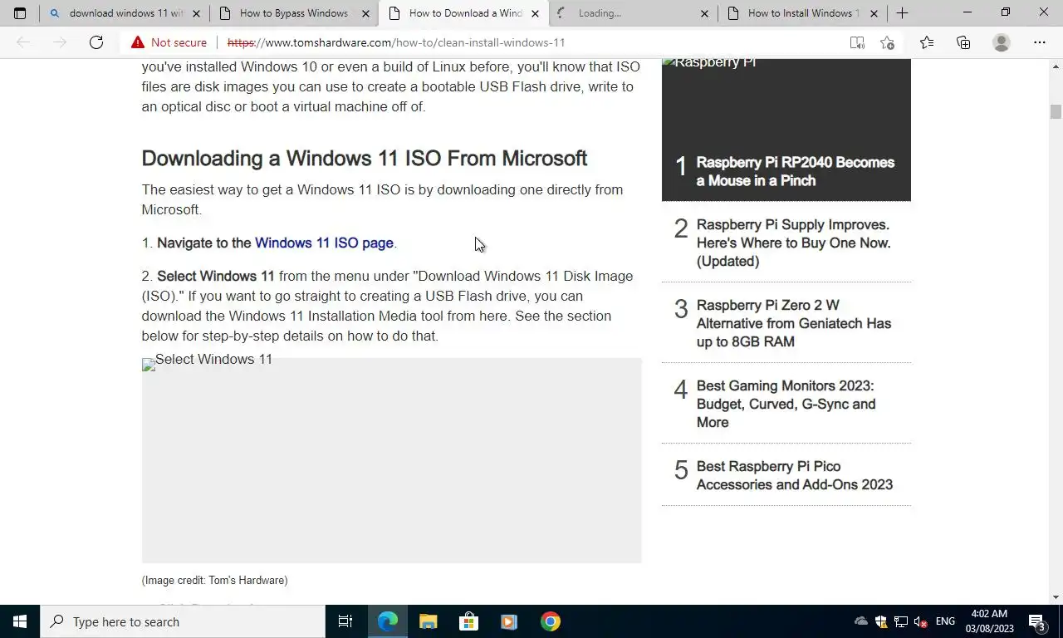Launch Google Chrome from the taskbar
The width and height of the screenshot is (1063, 638).
(550, 621)
